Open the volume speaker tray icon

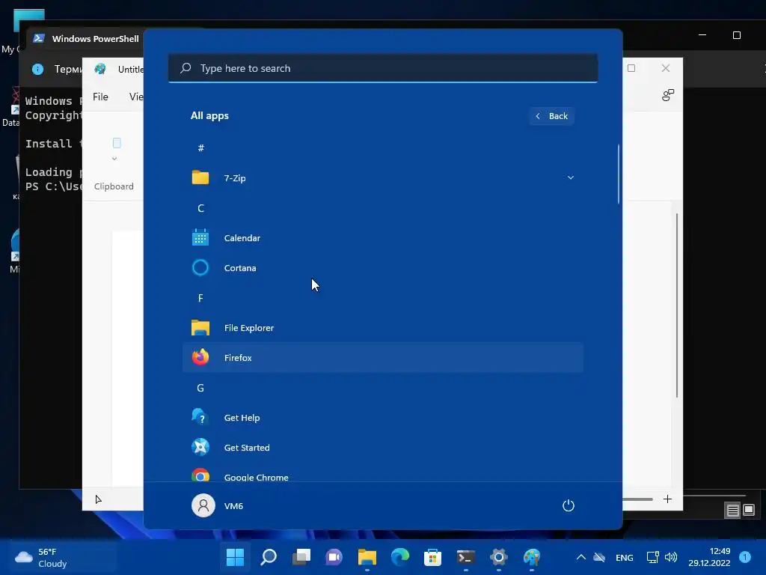671,557
